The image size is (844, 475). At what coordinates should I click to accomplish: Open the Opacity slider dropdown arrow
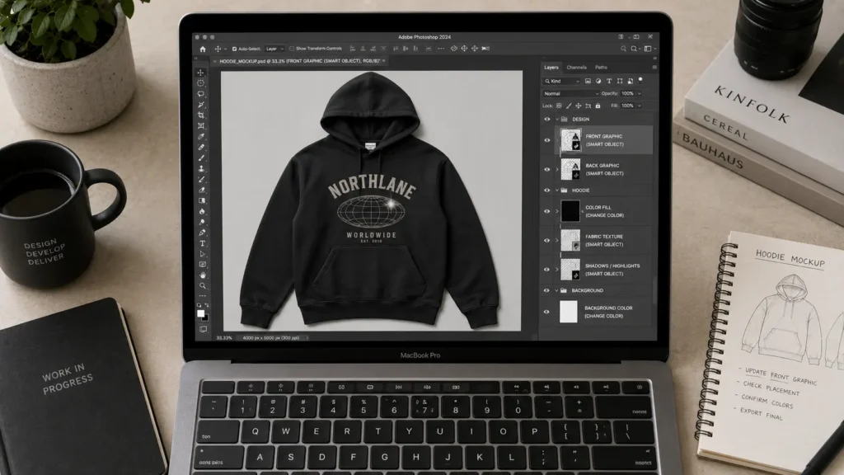point(640,94)
